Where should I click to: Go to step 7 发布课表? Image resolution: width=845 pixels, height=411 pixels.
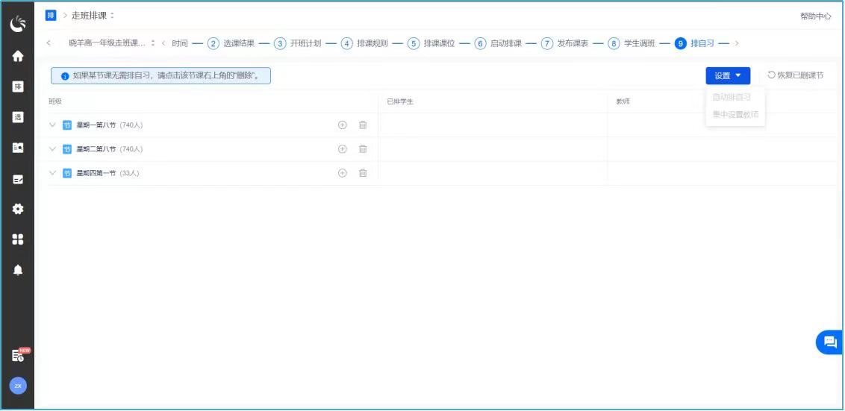point(565,43)
